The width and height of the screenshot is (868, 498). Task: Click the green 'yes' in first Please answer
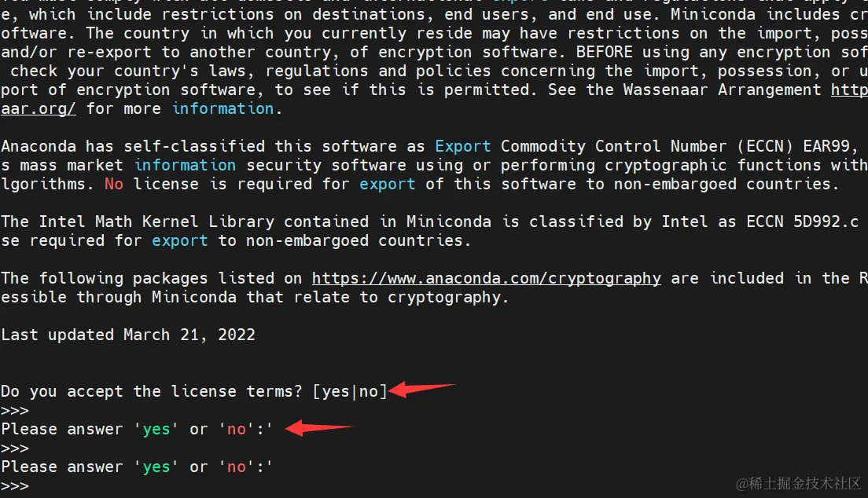tap(156, 430)
